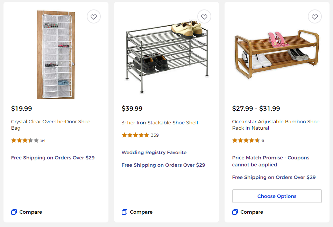Click the iron shoe shelf product image
The width and height of the screenshot is (333, 227).
pos(166,54)
